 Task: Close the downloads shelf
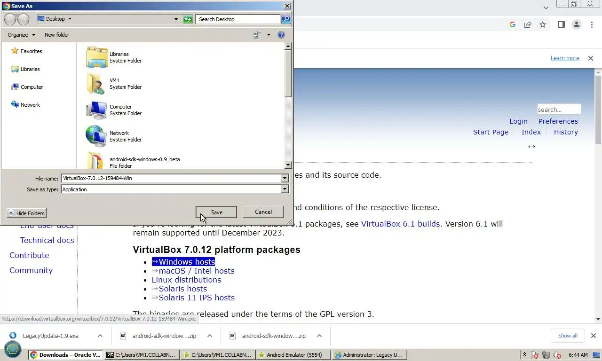593,336
